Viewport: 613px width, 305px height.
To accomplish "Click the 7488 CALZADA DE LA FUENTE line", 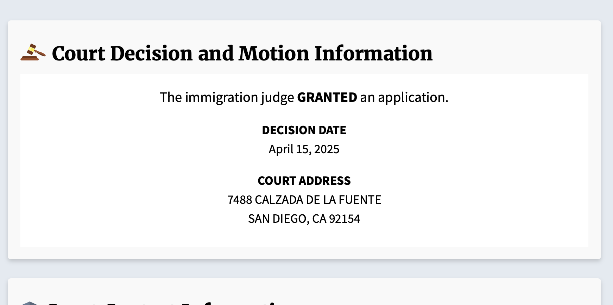I will click(304, 200).
